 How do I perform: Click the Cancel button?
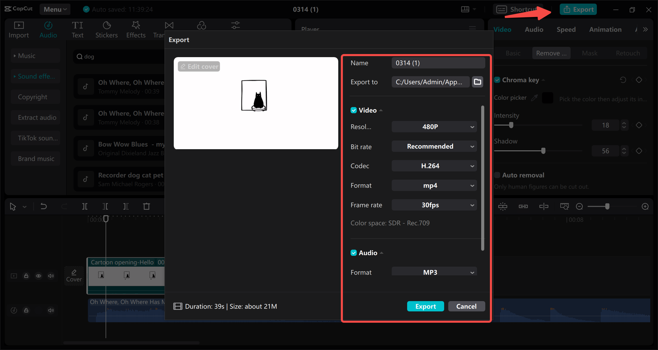[466, 306]
